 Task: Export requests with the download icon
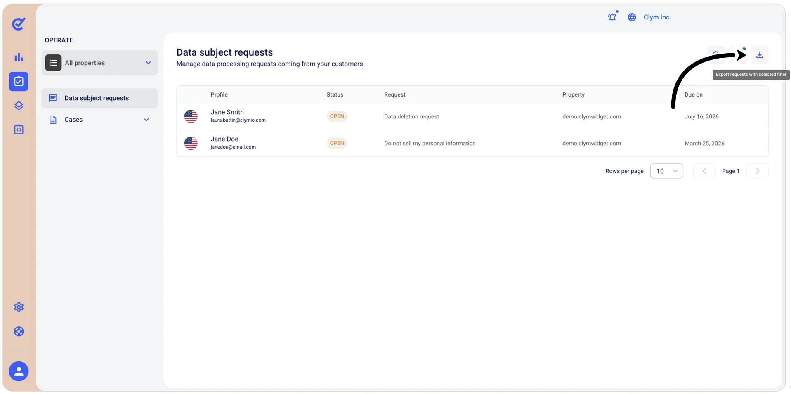pyautogui.click(x=759, y=55)
